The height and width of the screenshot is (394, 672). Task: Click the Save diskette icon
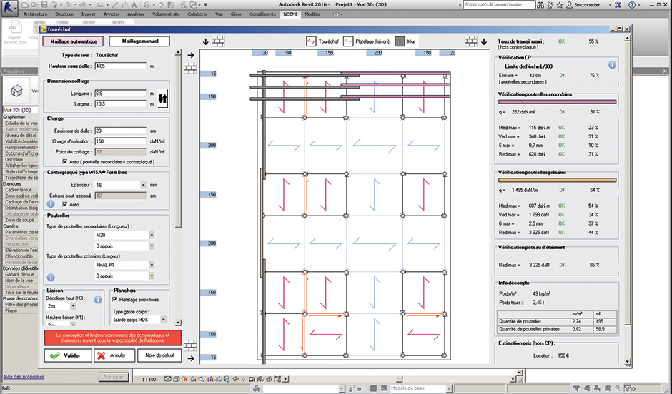pyautogui.click(x=44, y=5)
